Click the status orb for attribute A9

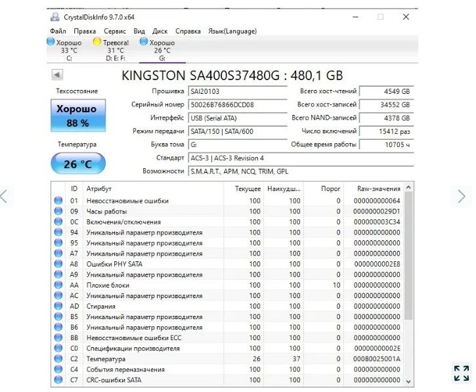(58, 274)
